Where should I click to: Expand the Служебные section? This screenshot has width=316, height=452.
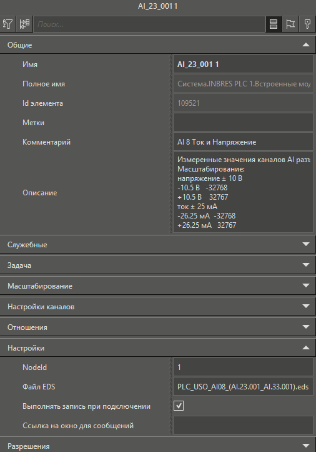157,244
